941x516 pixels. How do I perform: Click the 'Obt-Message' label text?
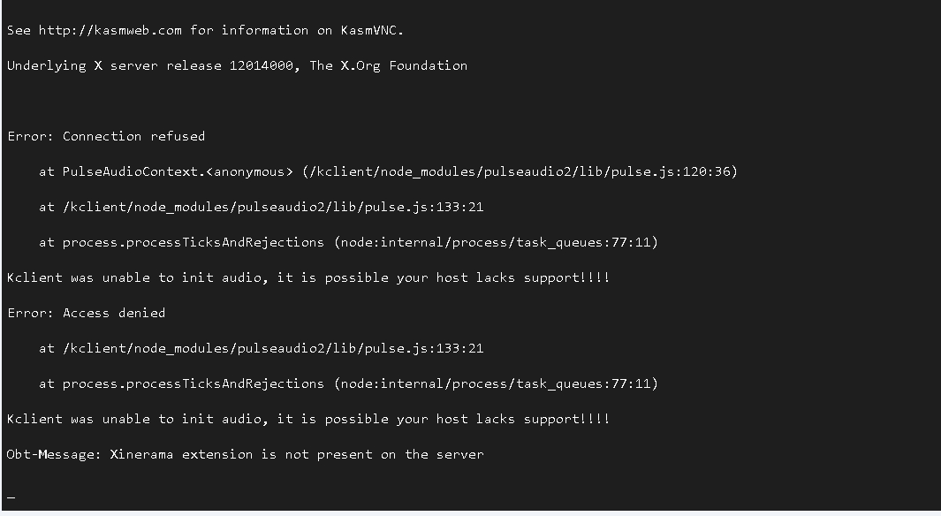tap(55, 455)
